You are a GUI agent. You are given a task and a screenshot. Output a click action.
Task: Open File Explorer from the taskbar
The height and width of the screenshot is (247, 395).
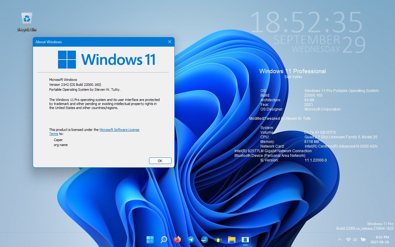click(231, 240)
